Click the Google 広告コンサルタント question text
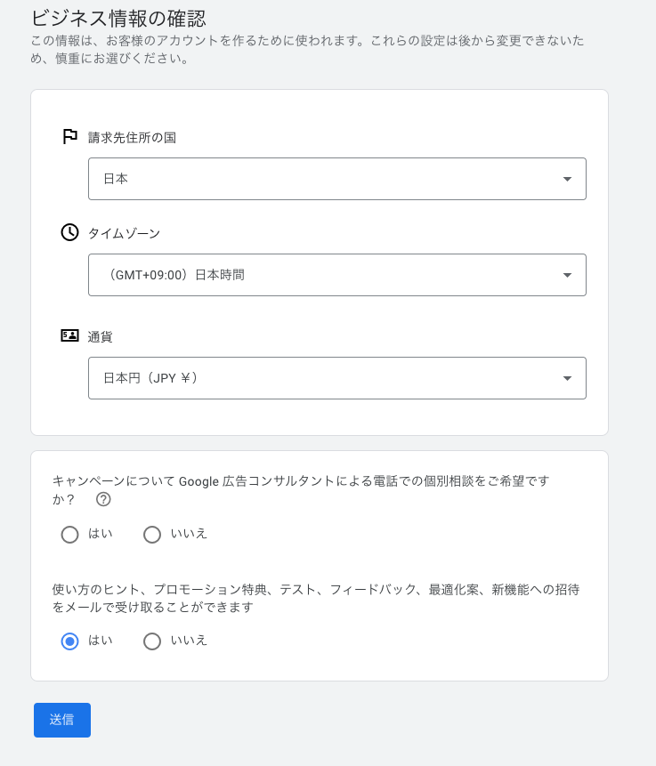The image size is (656, 766). click(301, 481)
